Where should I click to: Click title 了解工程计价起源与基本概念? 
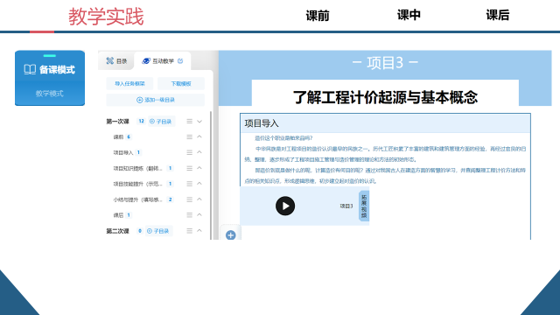(x=385, y=97)
